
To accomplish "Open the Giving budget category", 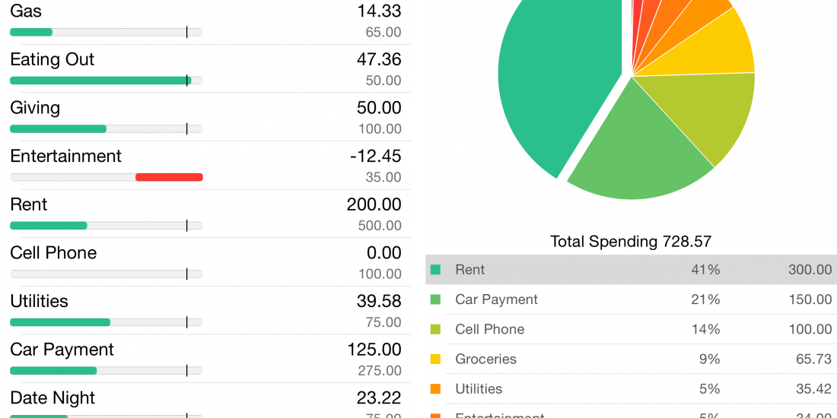I will pos(205,116).
